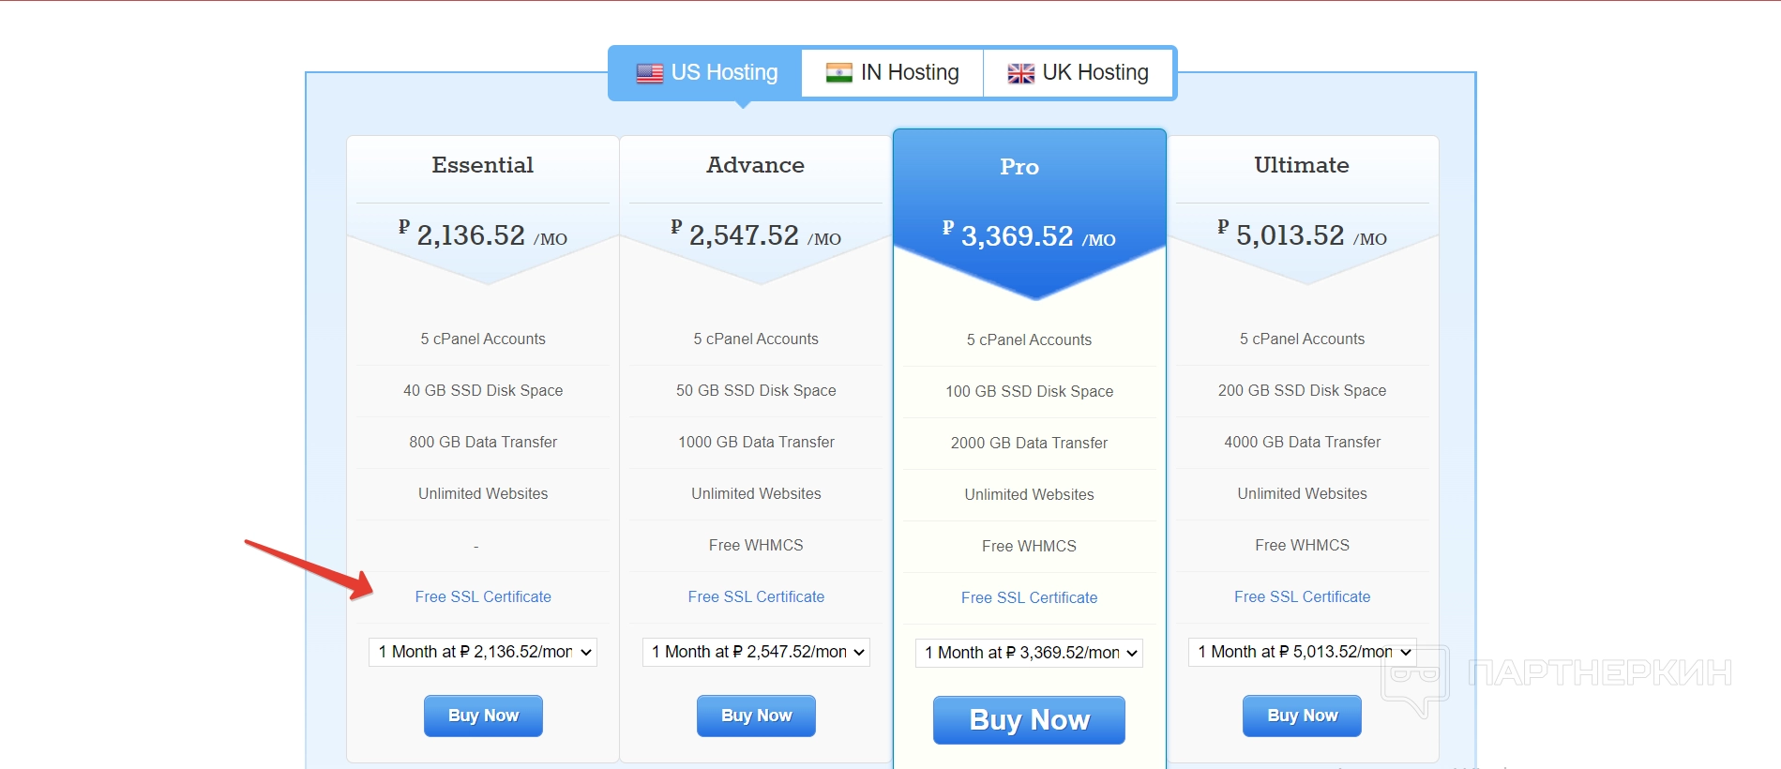The width and height of the screenshot is (1781, 769).
Task: Click 4000 GB Data Transfer text
Action: (1302, 442)
